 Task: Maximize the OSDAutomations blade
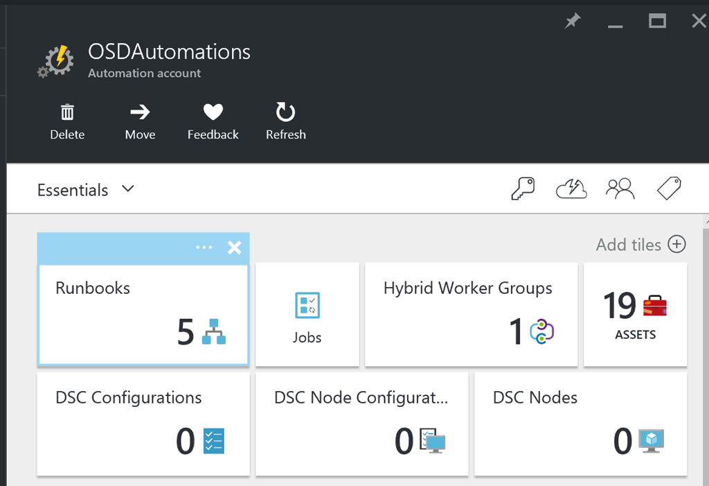[x=657, y=21]
